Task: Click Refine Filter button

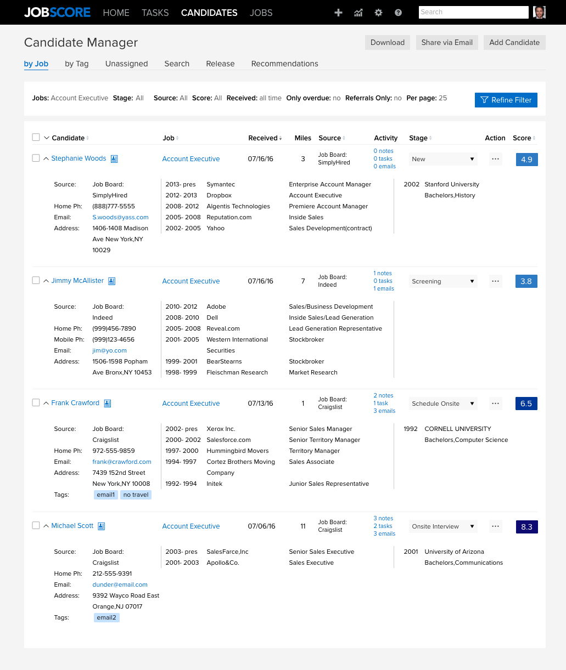Action: pyautogui.click(x=506, y=100)
